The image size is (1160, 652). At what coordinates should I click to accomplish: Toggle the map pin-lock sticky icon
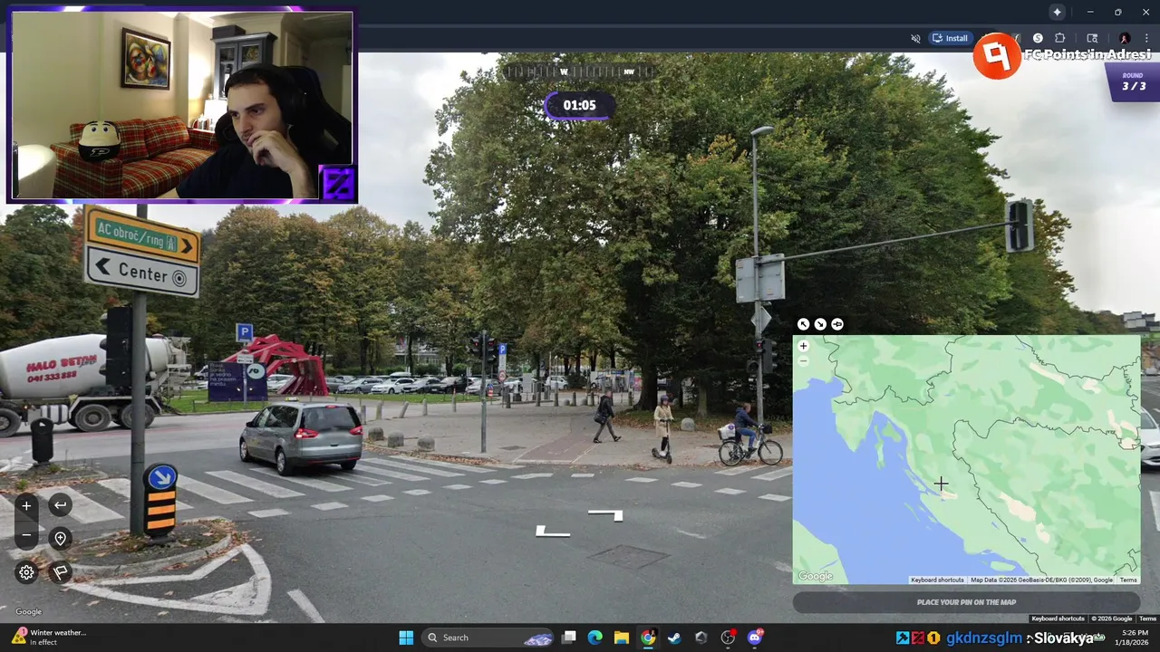837,324
